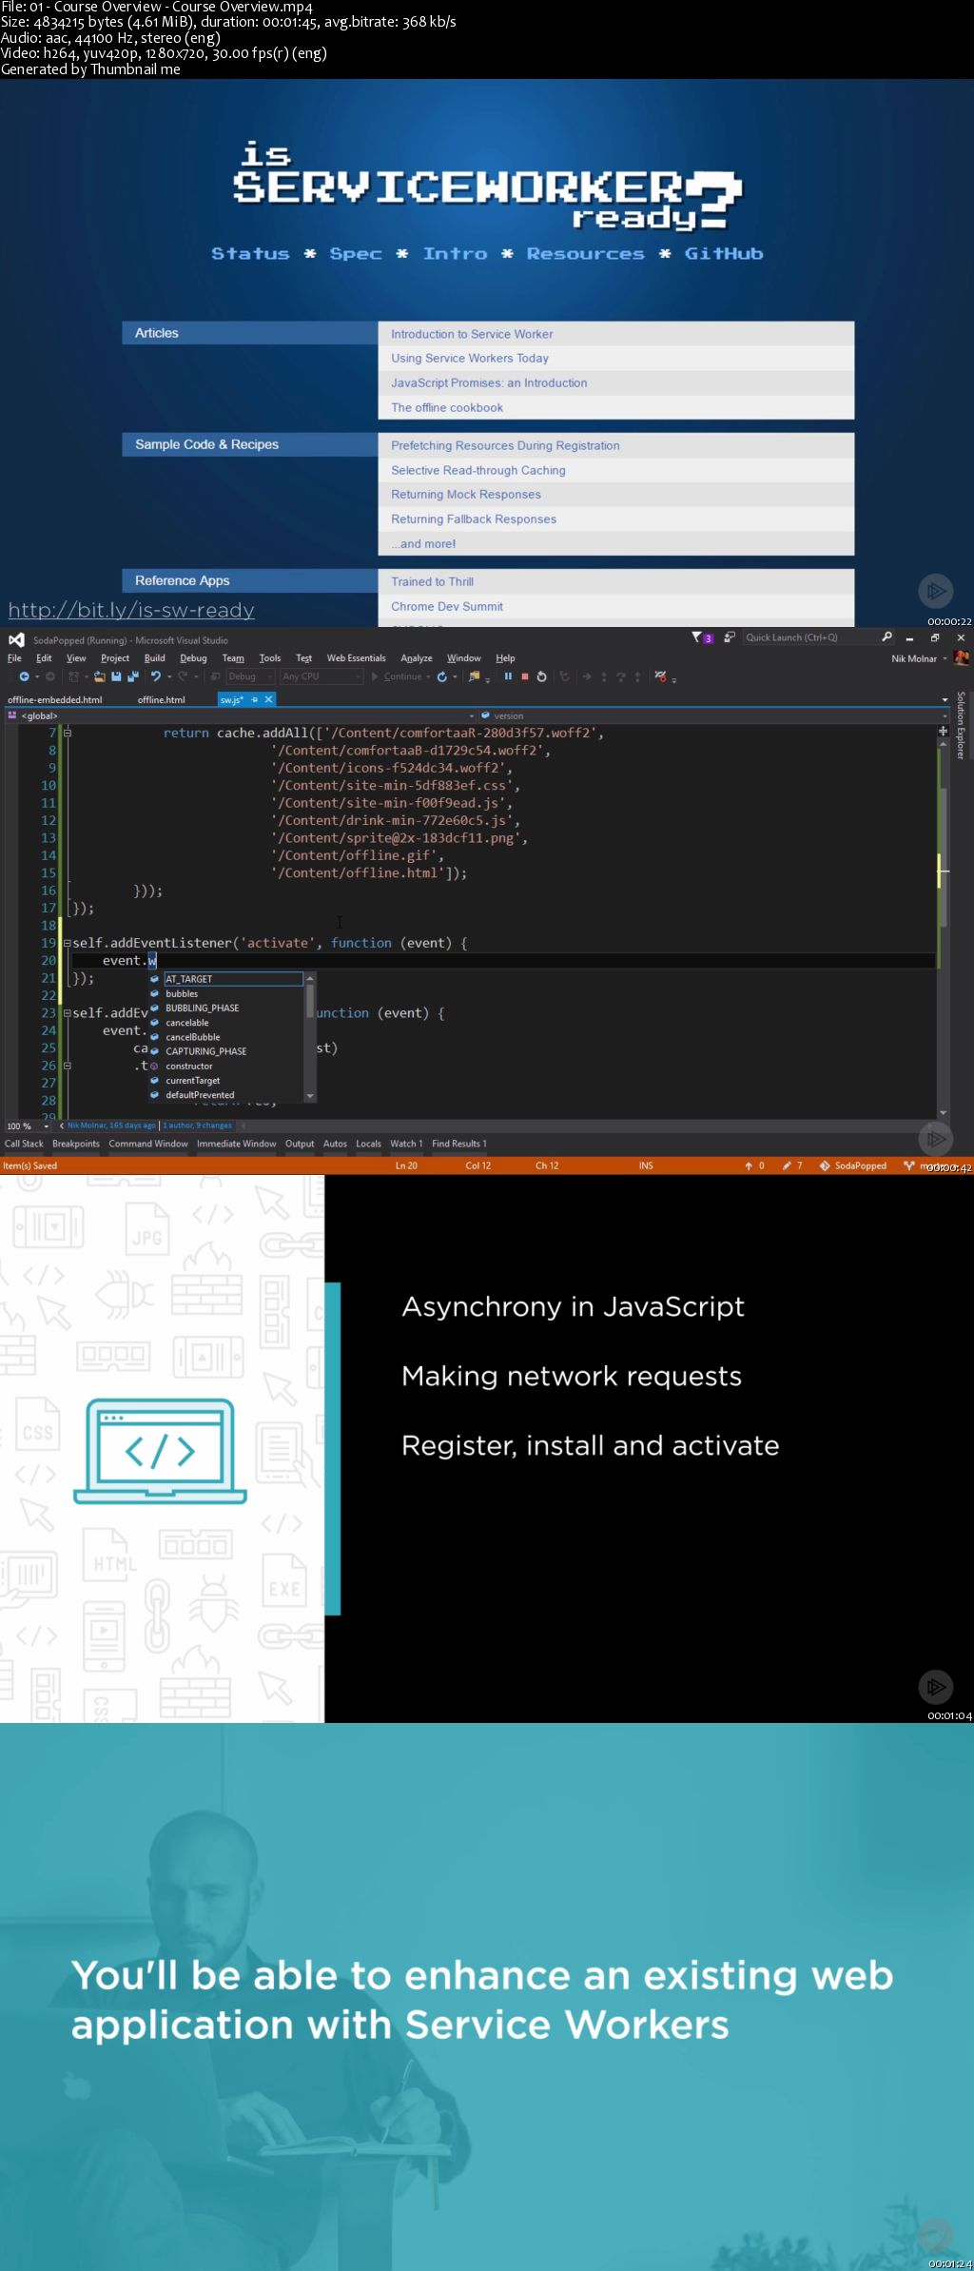Screen dimensions: 974x2271
Task: Open The offline cookbook article link
Action: click(x=447, y=407)
